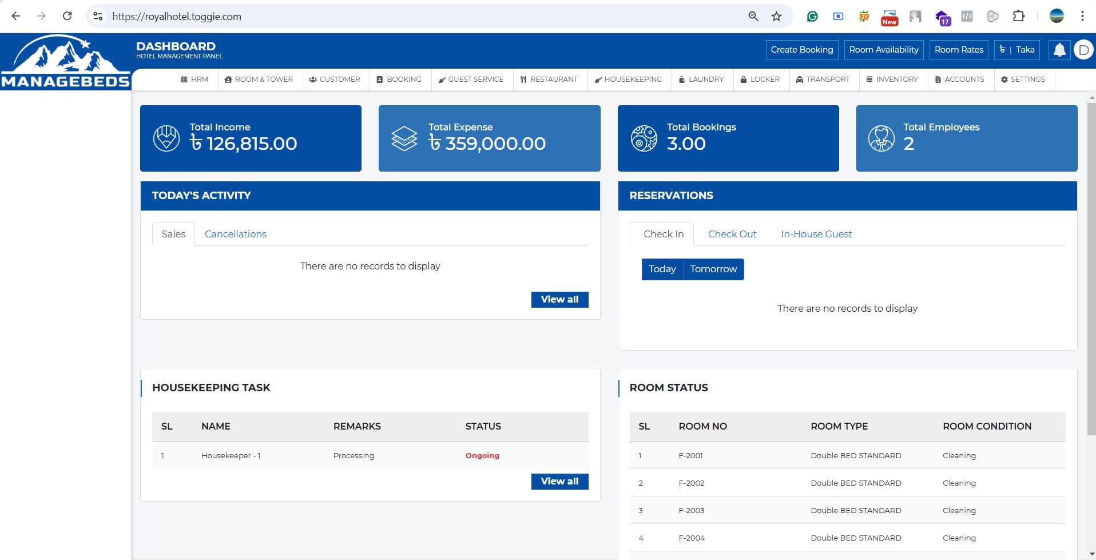Click View all under Housekeeping Task

[559, 481]
